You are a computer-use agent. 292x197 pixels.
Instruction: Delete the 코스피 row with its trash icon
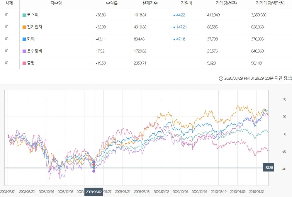point(6,14)
